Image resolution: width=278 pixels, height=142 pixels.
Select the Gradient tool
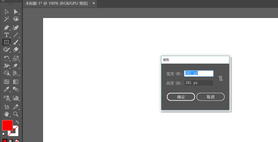click(x=16, y=82)
